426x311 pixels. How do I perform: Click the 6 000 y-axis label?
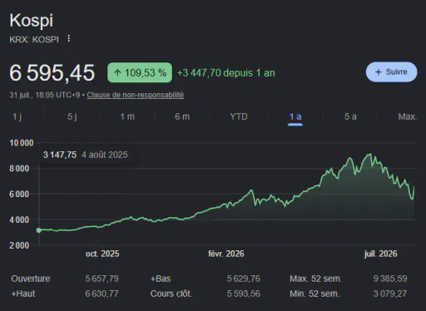[x=19, y=194]
